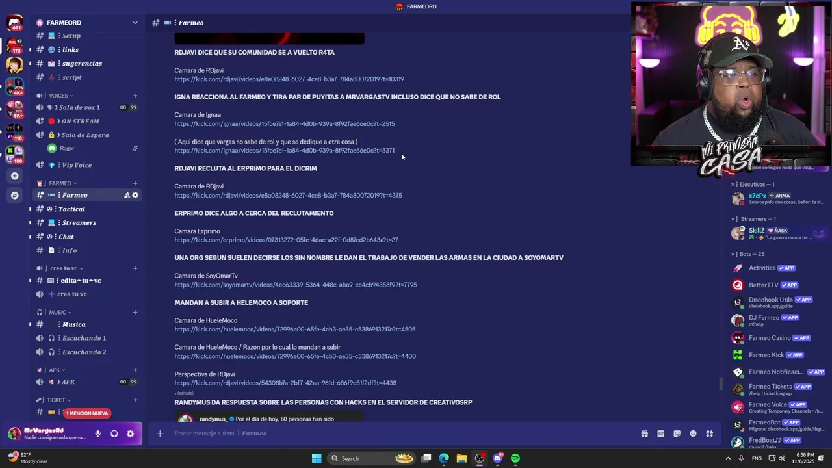The height and width of the screenshot is (468, 832).
Task: Open the Musica channel
Action: click(x=86, y=324)
